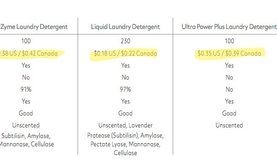Click the Liquid Laundry Detergent column header
Image resolution: width=277 pixels, height=168 pixels.
pyautogui.click(x=126, y=27)
